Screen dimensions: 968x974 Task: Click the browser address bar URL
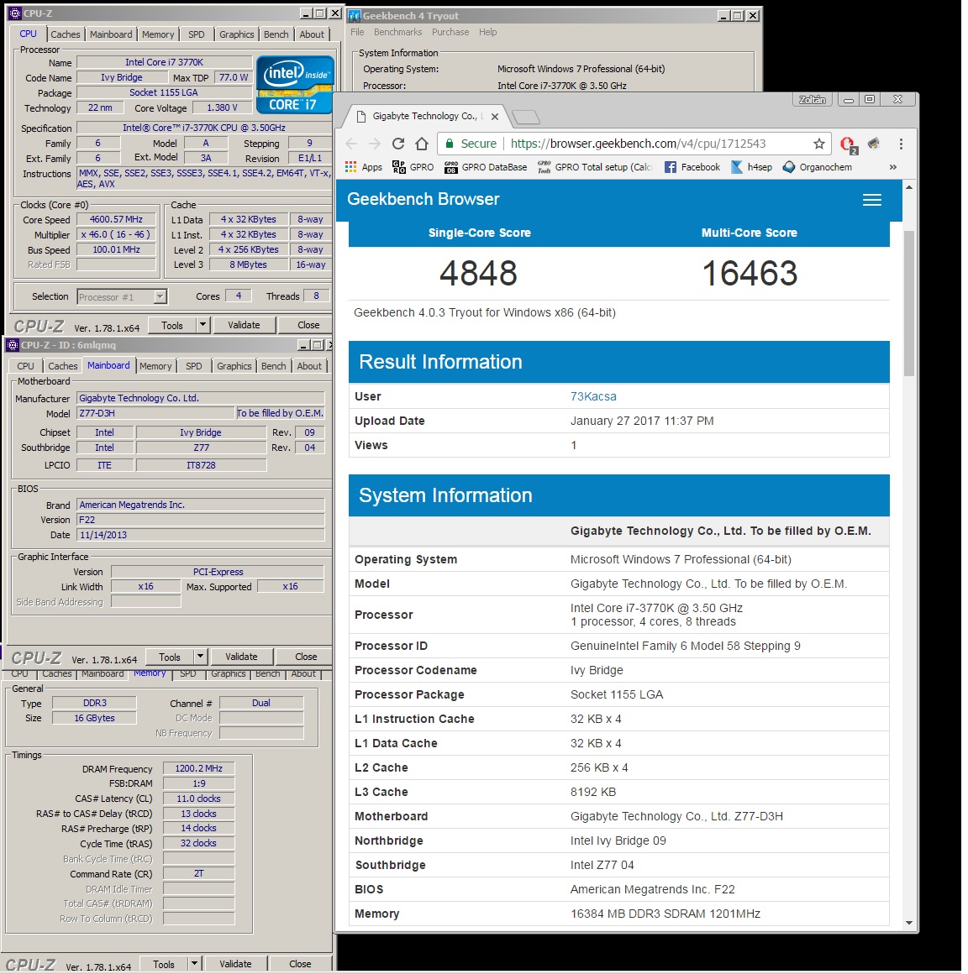pyautogui.click(x=638, y=144)
